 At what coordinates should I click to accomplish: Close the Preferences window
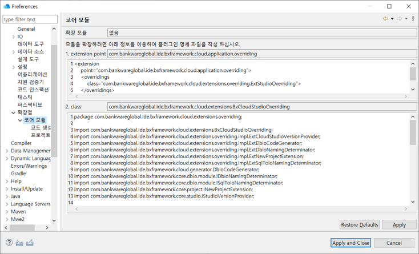[x=409, y=6]
